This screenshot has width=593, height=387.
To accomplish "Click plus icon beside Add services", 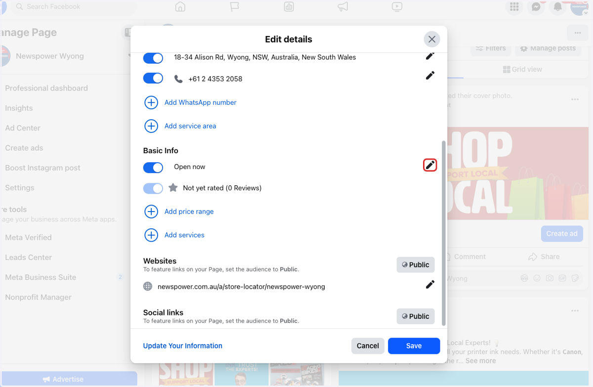I will click(151, 235).
